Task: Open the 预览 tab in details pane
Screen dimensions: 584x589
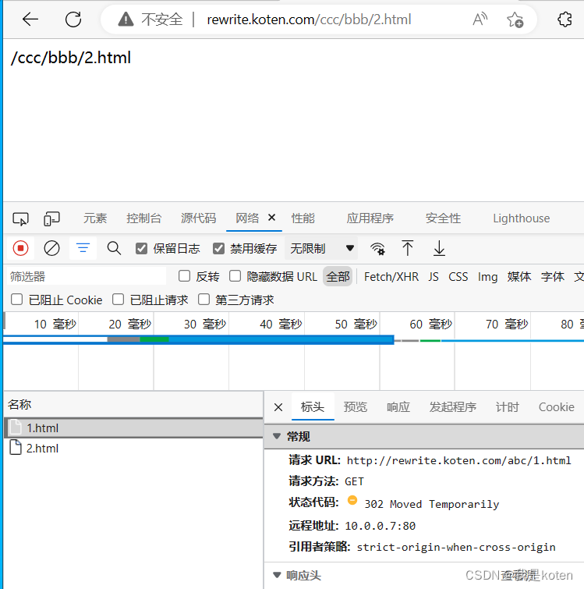Action: 355,407
